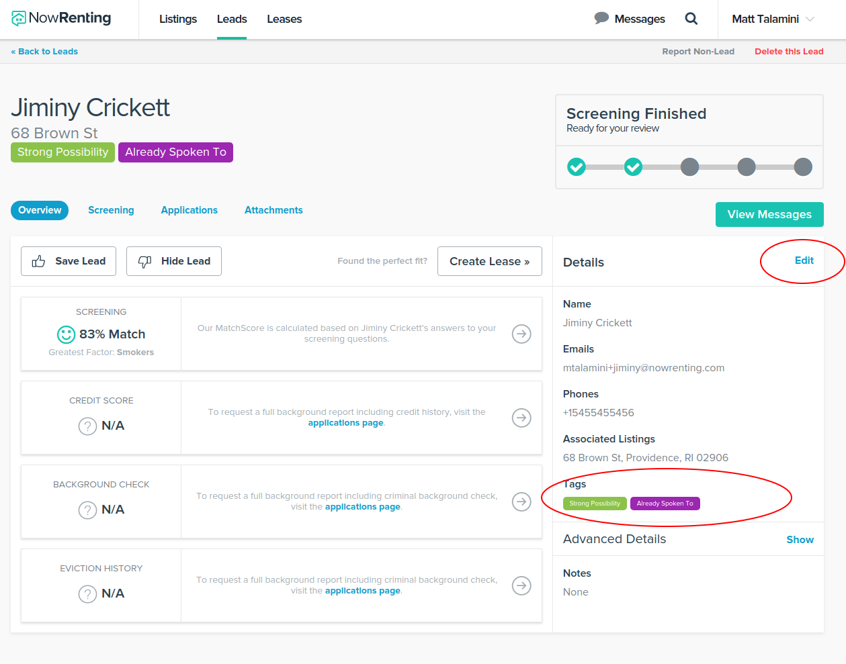The image size is (846, 664).
Task: Select the last gray screening progress step
Action: click(x=803, y=167)
